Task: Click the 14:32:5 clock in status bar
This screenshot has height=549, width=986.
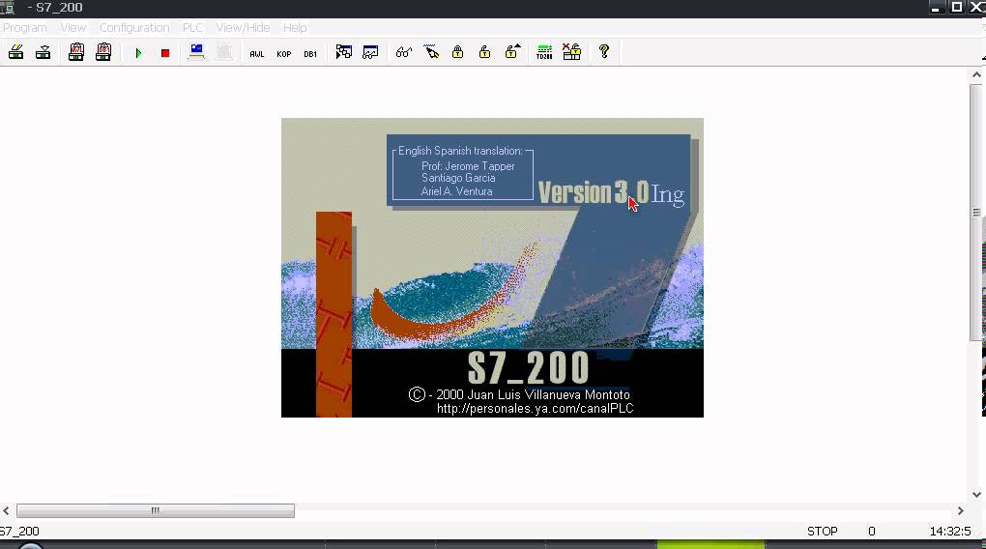Action: pos(950,532)
